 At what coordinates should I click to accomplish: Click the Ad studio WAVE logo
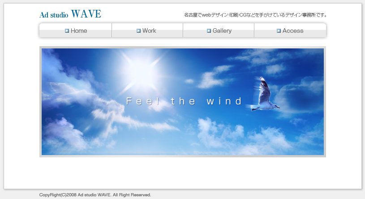(70, 14)
